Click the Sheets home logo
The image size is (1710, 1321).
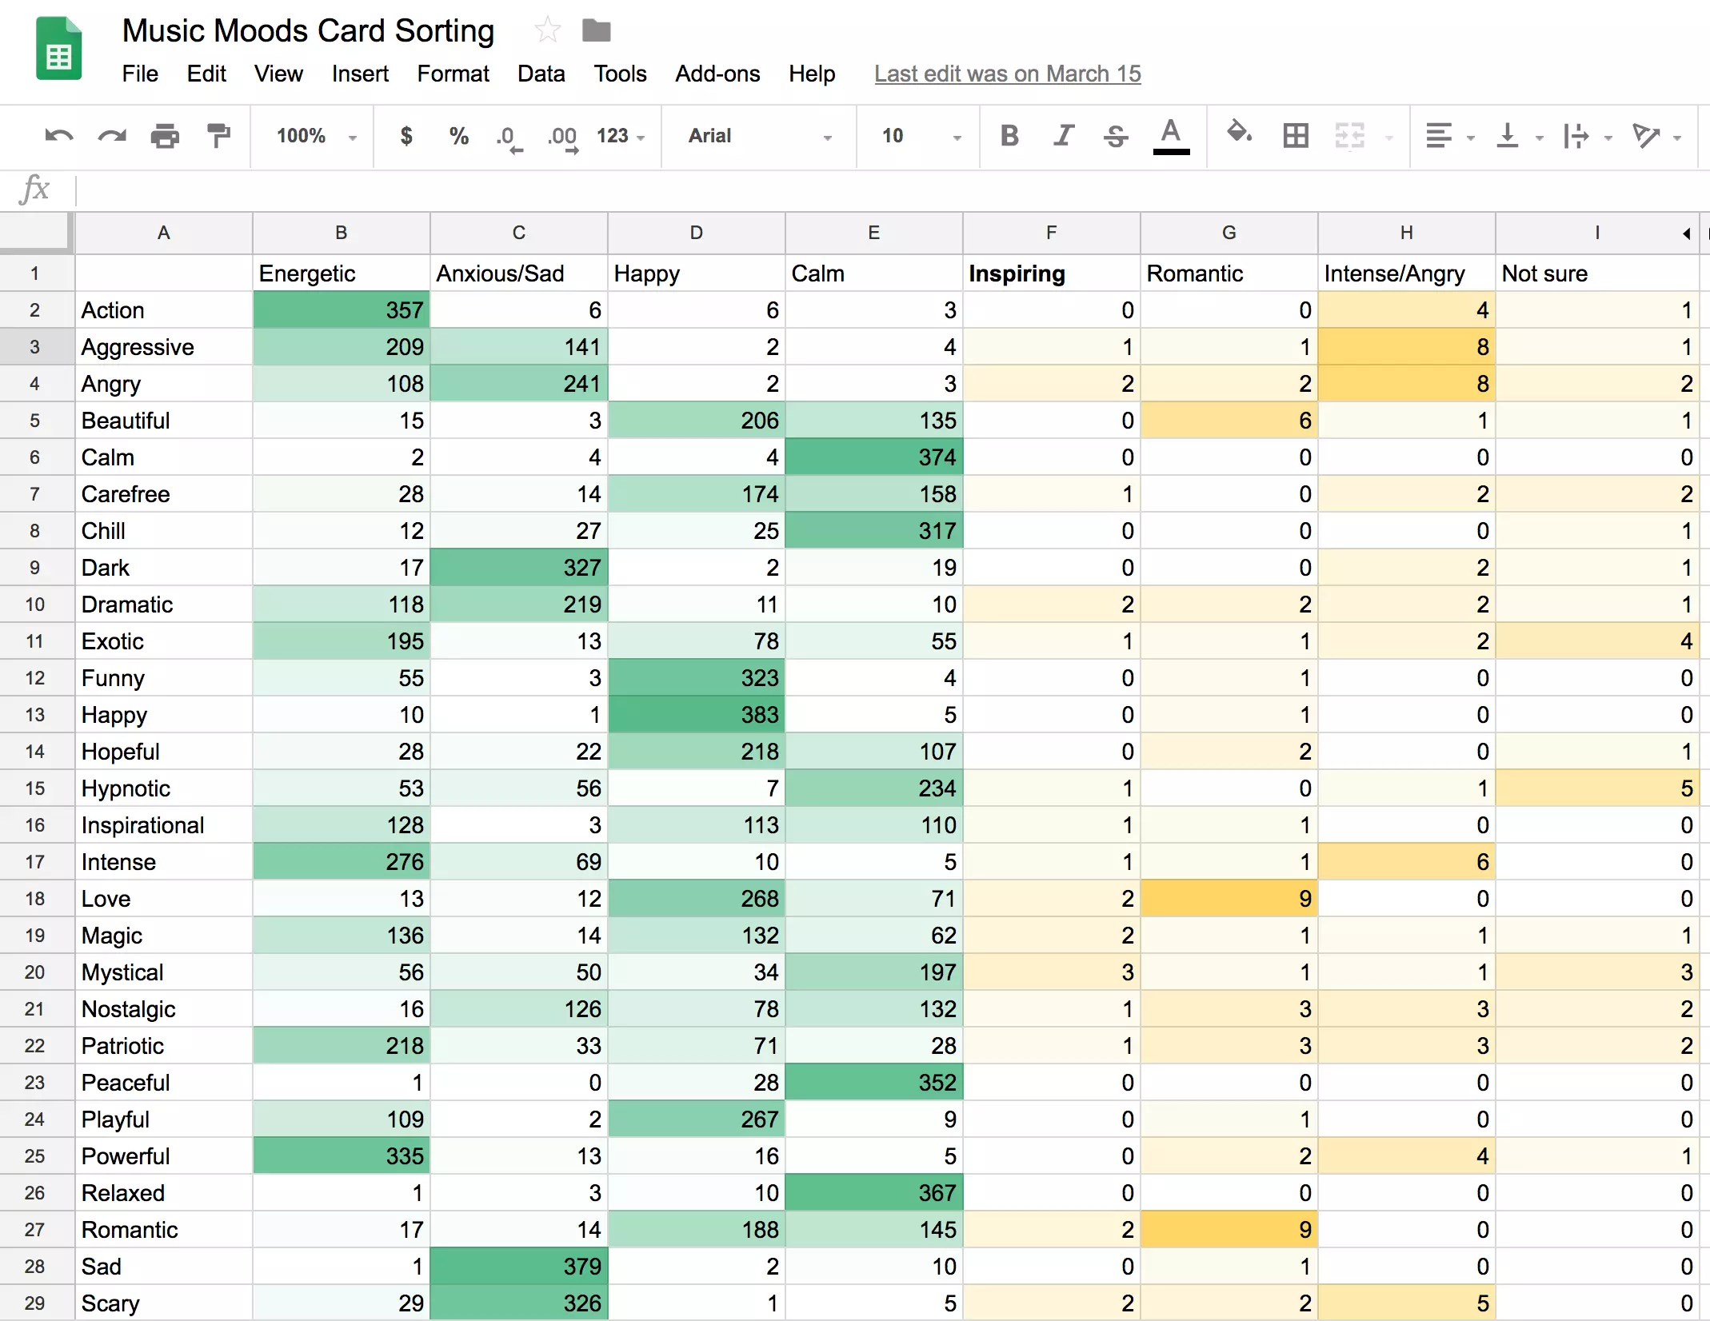59,50
